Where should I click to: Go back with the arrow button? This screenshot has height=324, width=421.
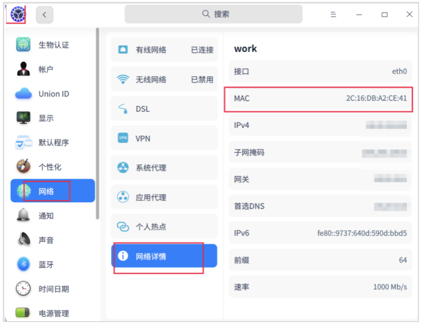point(45,15)
